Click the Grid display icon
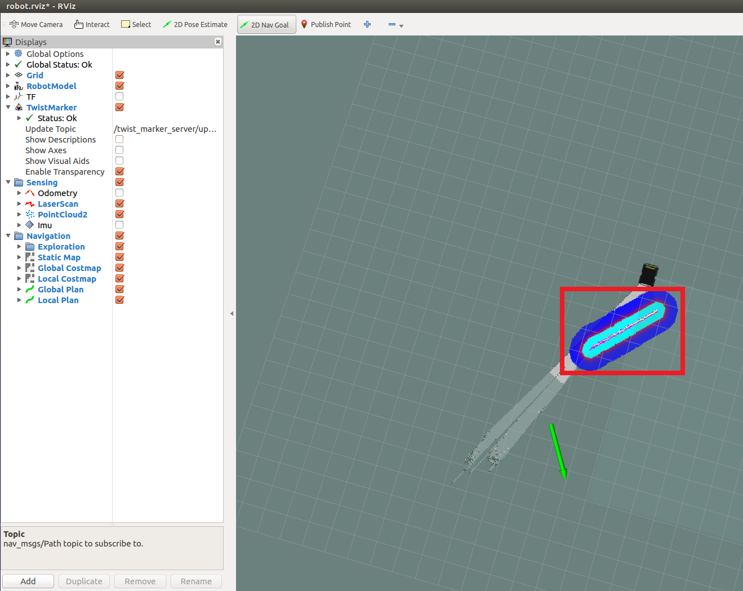The image size is (743, 591). pos(19,75)
